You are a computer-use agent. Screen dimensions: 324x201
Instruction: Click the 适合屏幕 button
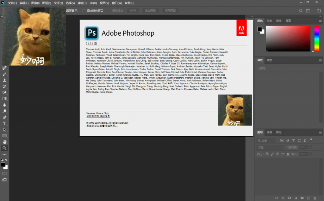pyautogui.click(x=150, y=10)
